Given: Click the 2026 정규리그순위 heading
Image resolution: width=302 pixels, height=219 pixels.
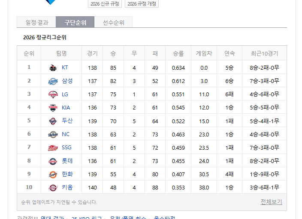Looking at the screenshot, I should 45,37.
